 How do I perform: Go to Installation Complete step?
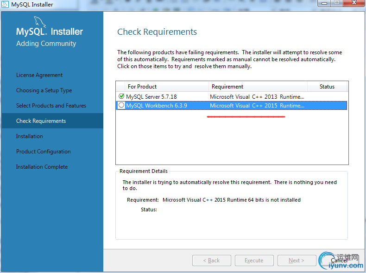pyautogui.click(x=42, y=167)
